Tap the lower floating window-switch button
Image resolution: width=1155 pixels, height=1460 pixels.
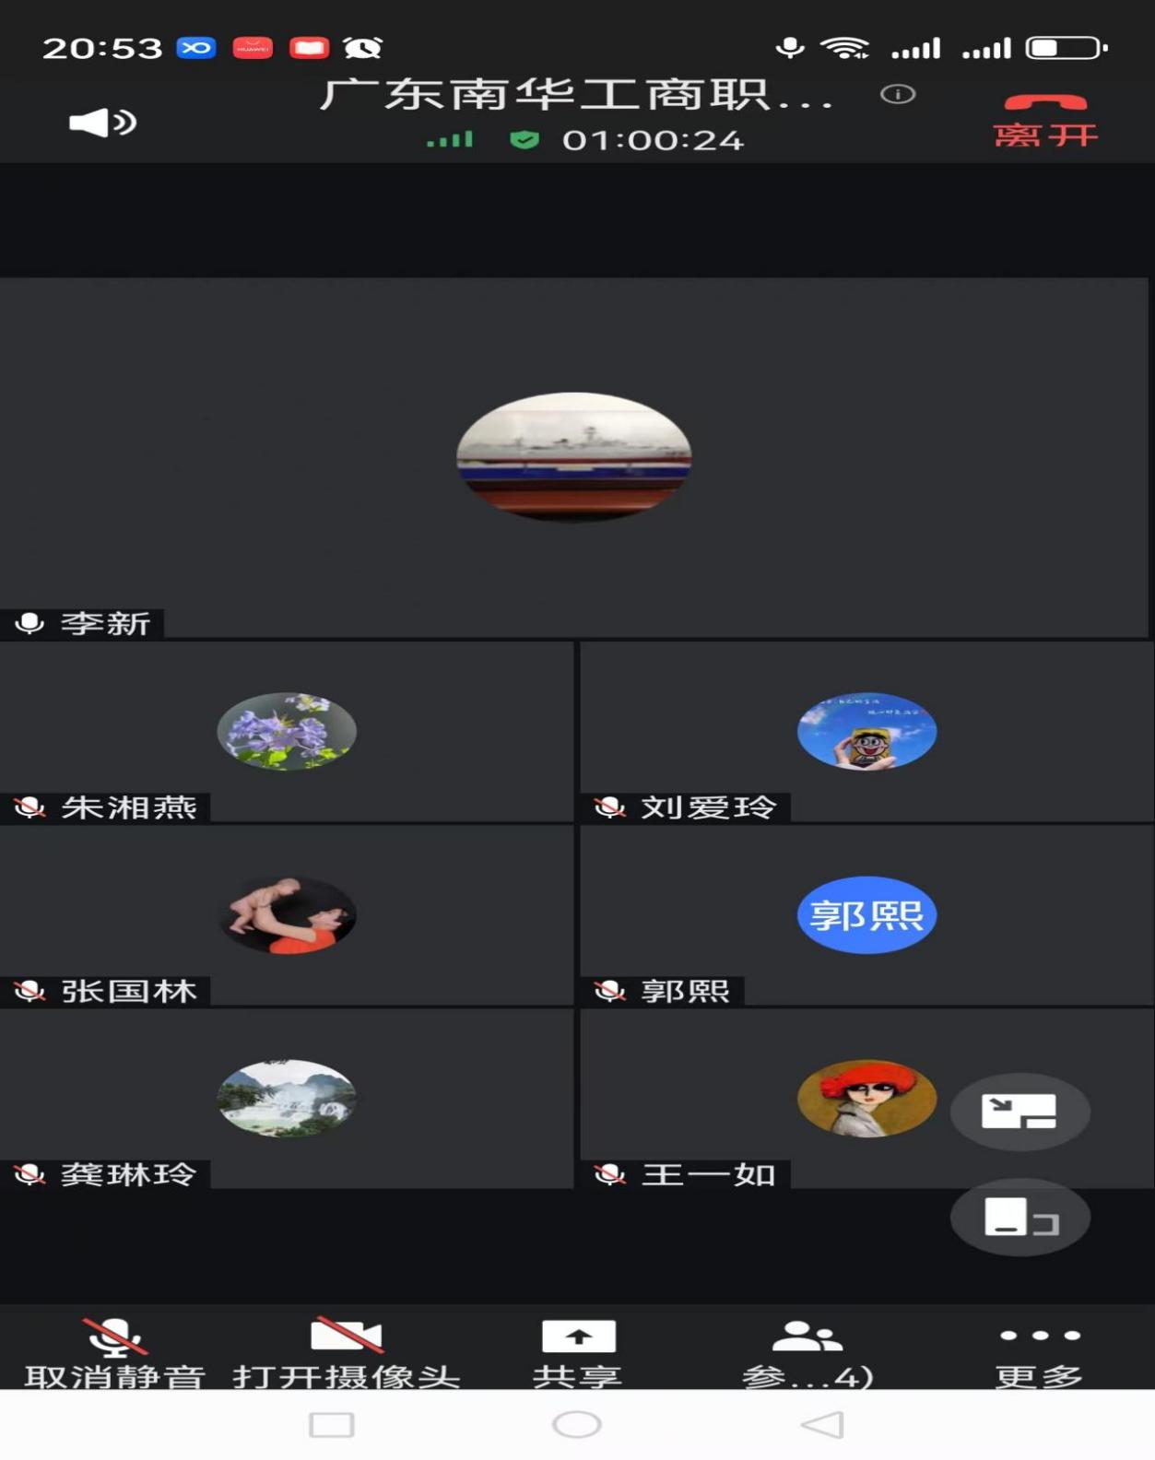[1019, 1217]
